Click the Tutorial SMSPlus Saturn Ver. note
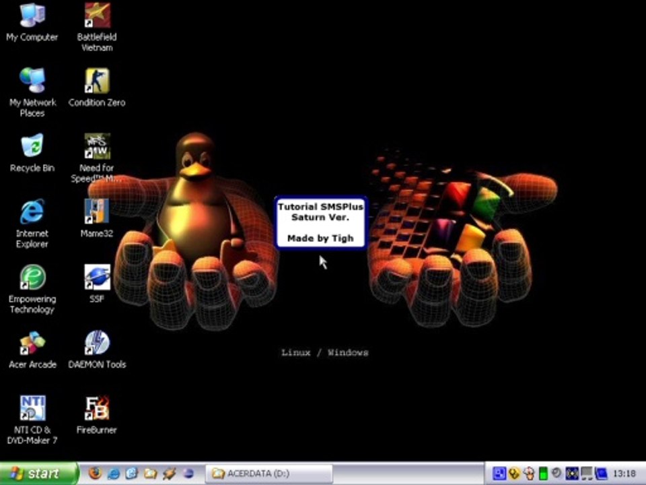This screenshot has height=485, width=646. click(320, 223)
